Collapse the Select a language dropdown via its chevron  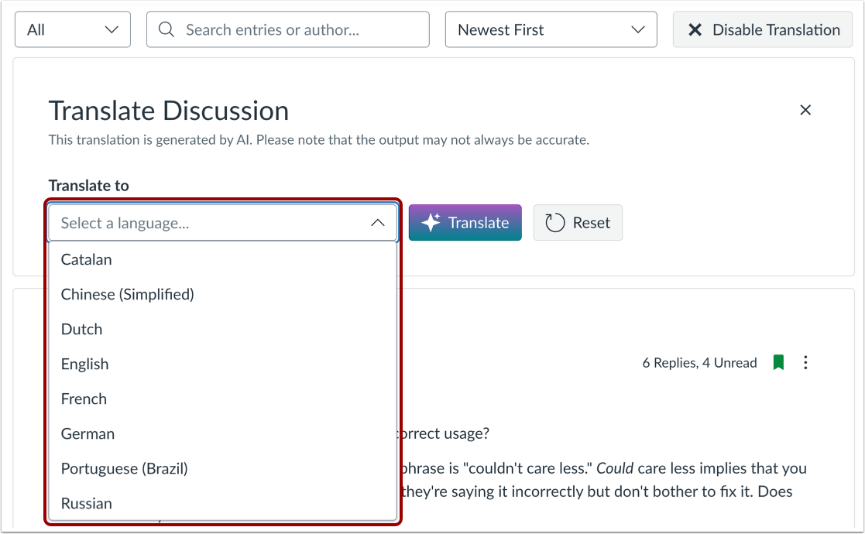click(x=377, y=222)
